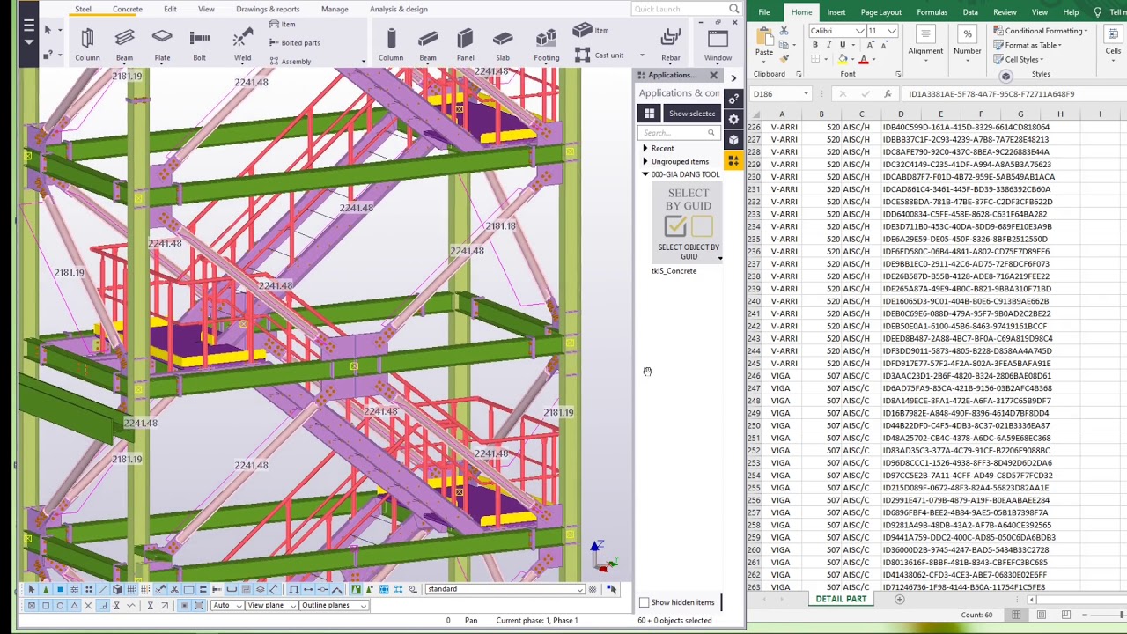The height and width of the screenshot is (634, 1127).
Task: Select column D header in Excel
Action: 901,114
